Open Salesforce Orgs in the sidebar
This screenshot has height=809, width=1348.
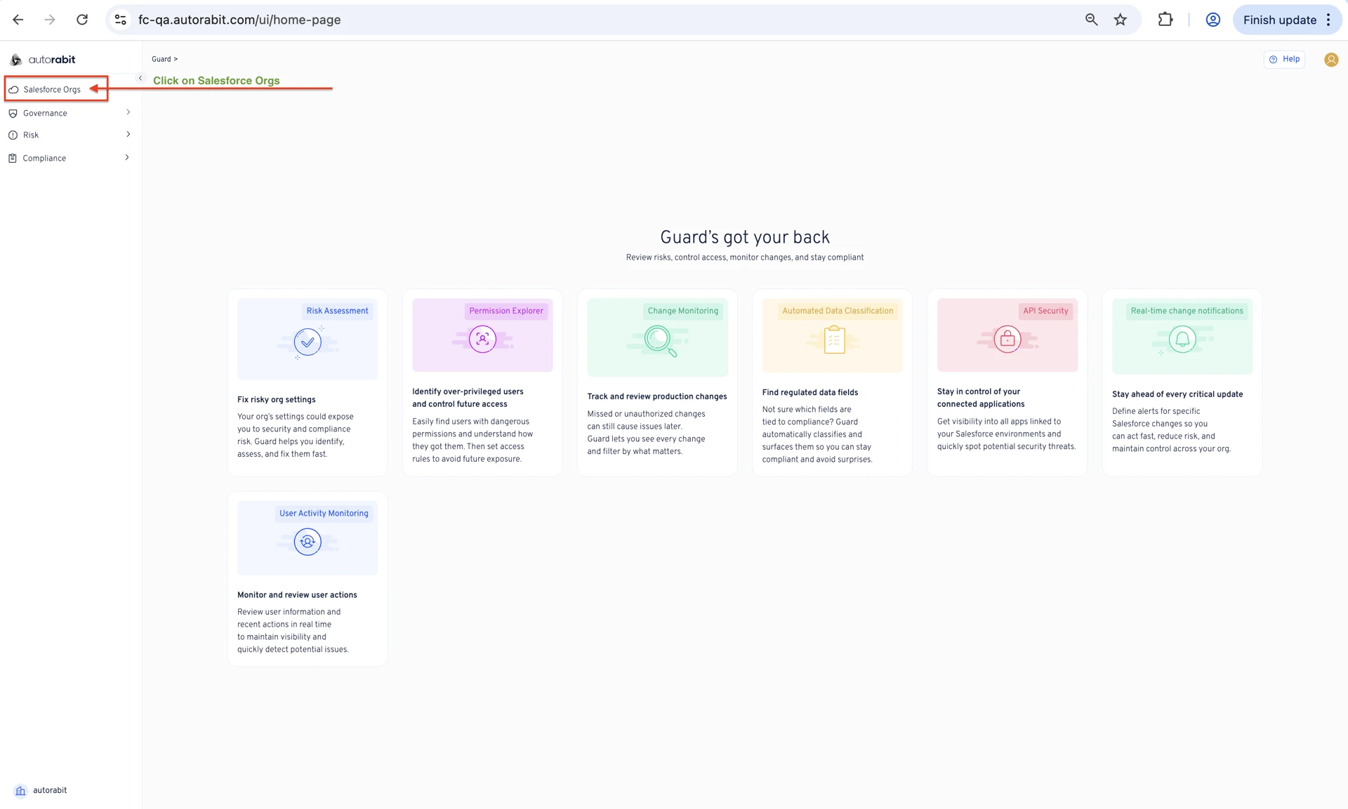(x=52, y=90)
